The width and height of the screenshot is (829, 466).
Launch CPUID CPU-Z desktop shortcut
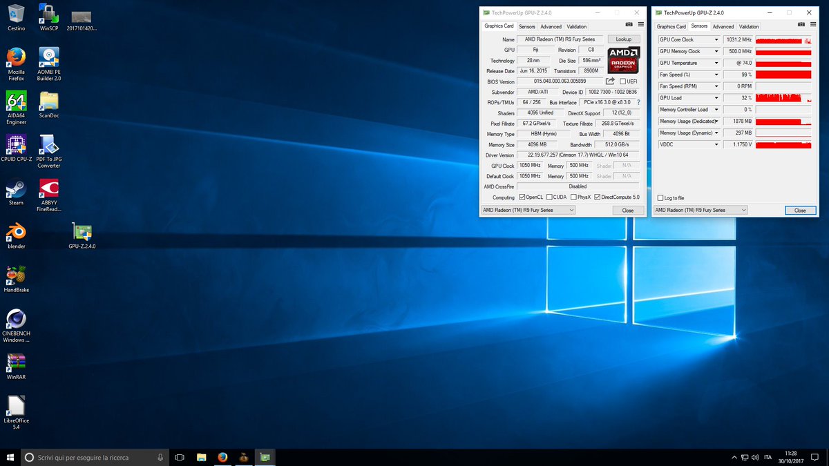click(x=16, y=148)
